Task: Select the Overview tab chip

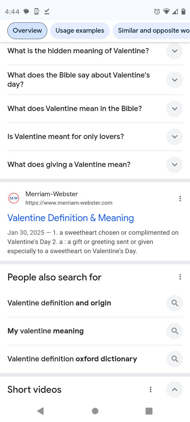Action: 27,31
